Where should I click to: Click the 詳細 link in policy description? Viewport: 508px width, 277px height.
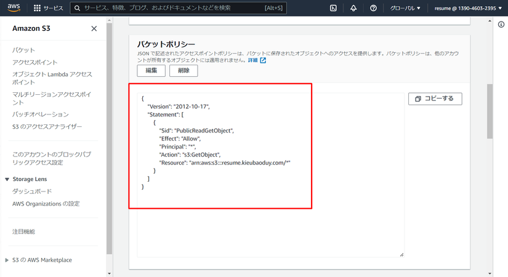[252, 60]
